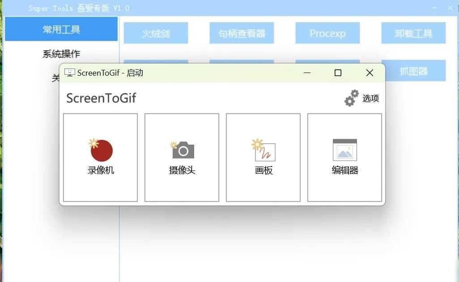Select the 常用工具 tab in Super Tools
Screen dimensions: 459x282
click(x=61, y=29)
